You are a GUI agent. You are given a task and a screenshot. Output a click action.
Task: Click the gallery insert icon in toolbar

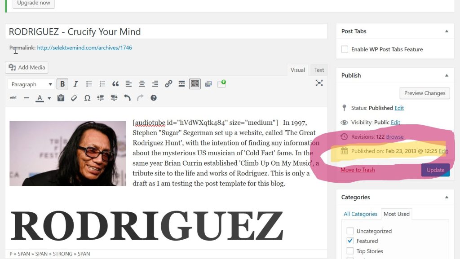coord(208,84)
